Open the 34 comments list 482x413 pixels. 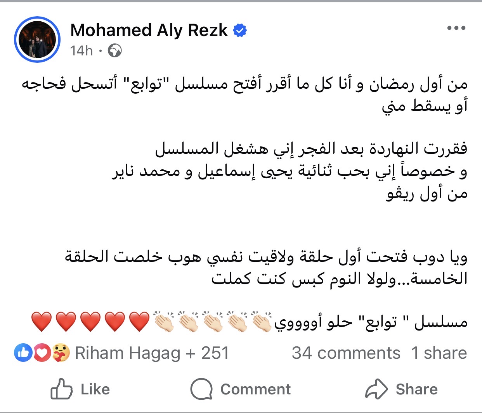coord(346,353)
